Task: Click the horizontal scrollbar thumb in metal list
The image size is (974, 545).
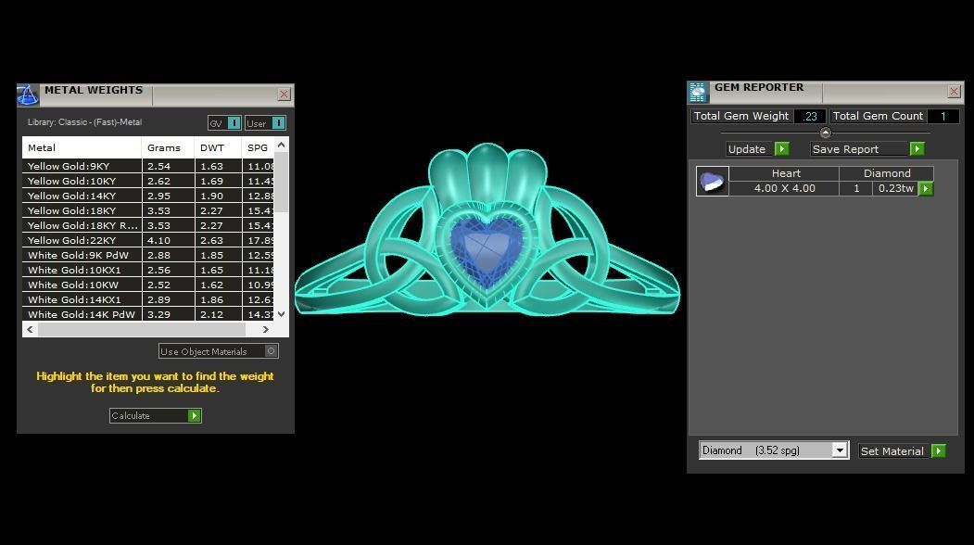Action: (x=142, y=329)
